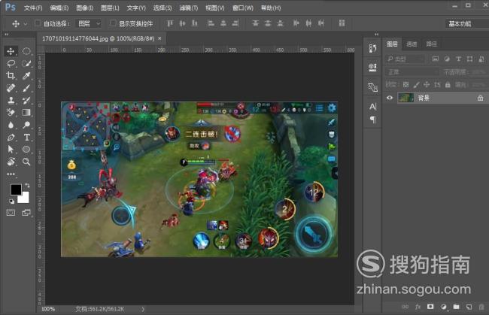The image size is (489, 315).
Task: Open the Layer menu
Action: click(110, 8)
